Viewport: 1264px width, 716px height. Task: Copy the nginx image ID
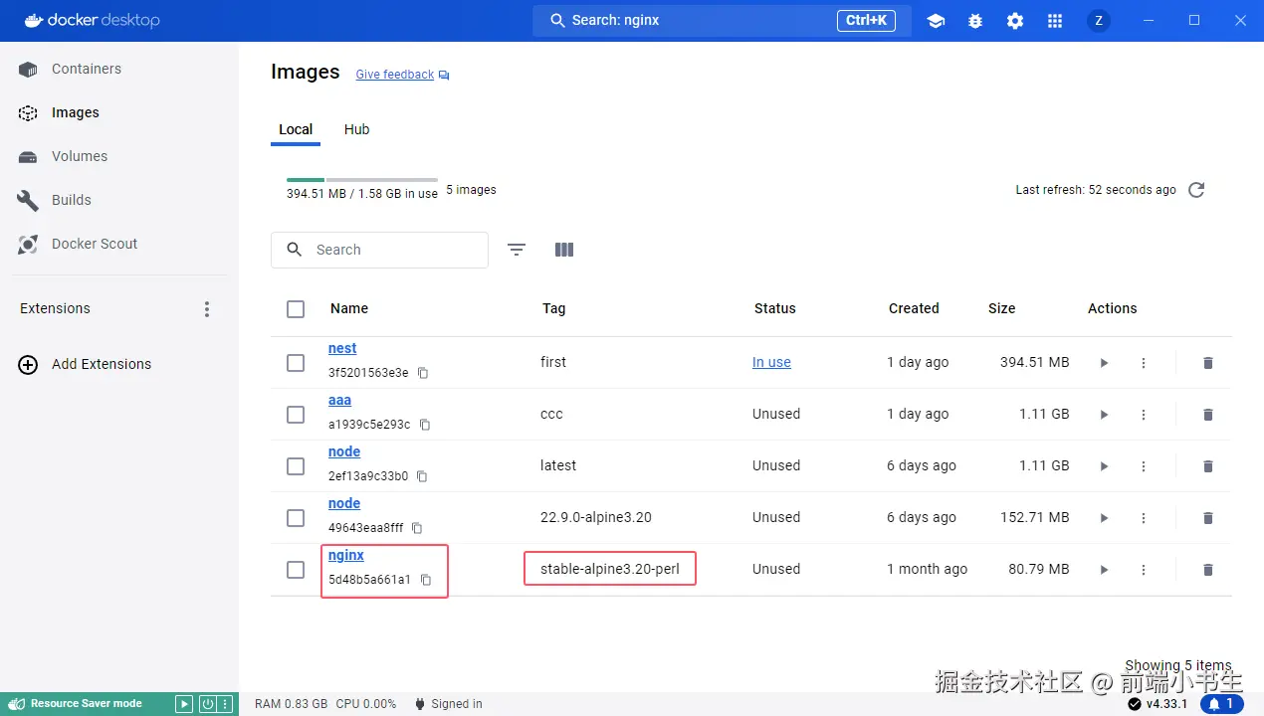point(426,580)
